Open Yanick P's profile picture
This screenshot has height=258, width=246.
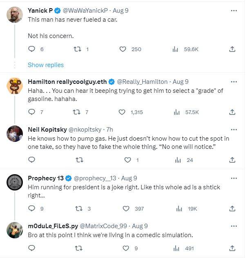[15, 14]
